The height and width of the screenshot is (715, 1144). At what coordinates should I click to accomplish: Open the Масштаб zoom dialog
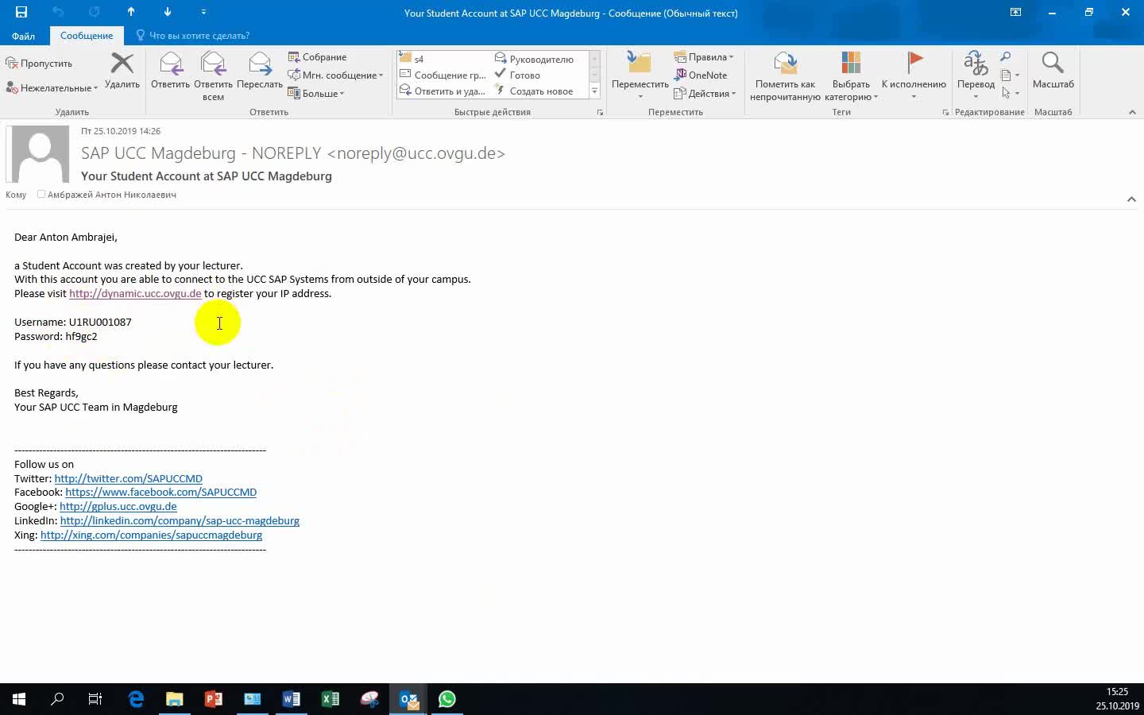click(1053, 71)
